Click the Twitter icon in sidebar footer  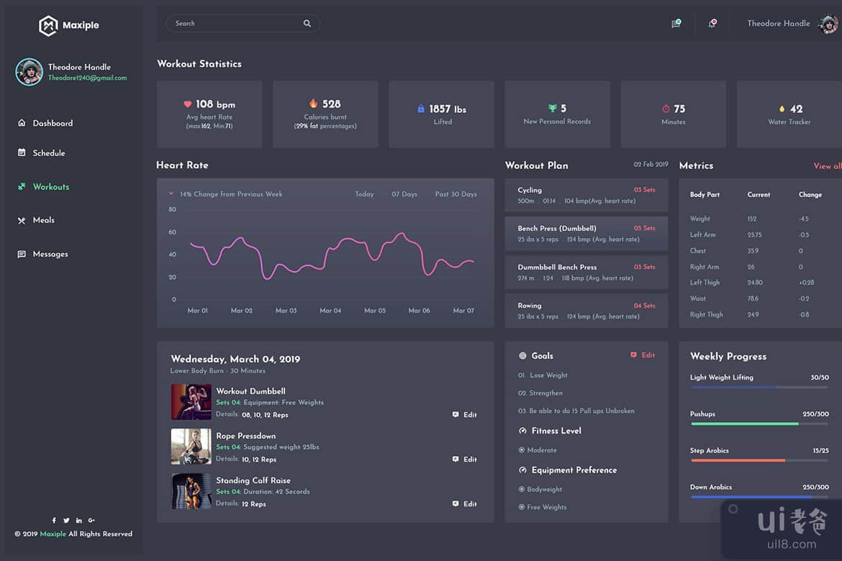[x=66, y=520]
